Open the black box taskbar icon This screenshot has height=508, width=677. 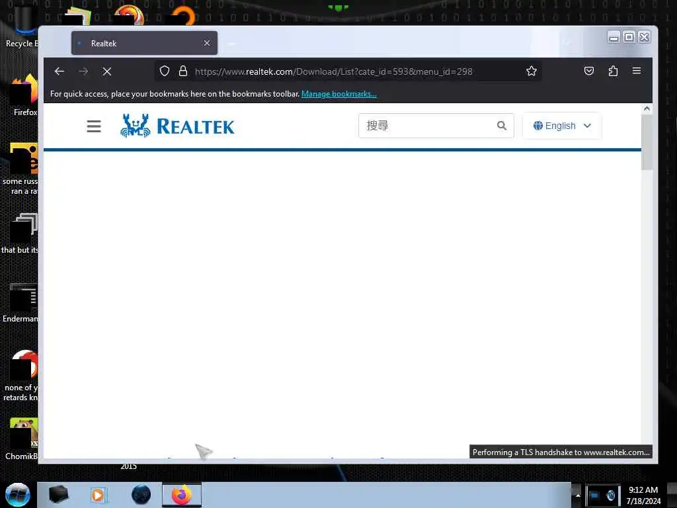coord(58,495)
